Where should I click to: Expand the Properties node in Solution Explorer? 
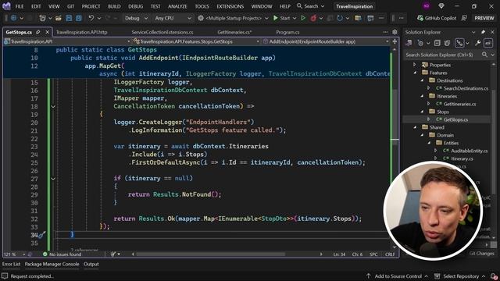tap(415, 65)
